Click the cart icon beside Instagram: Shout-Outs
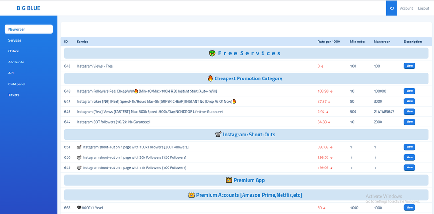This screenshot has width=434, height=214. (218, 135)
